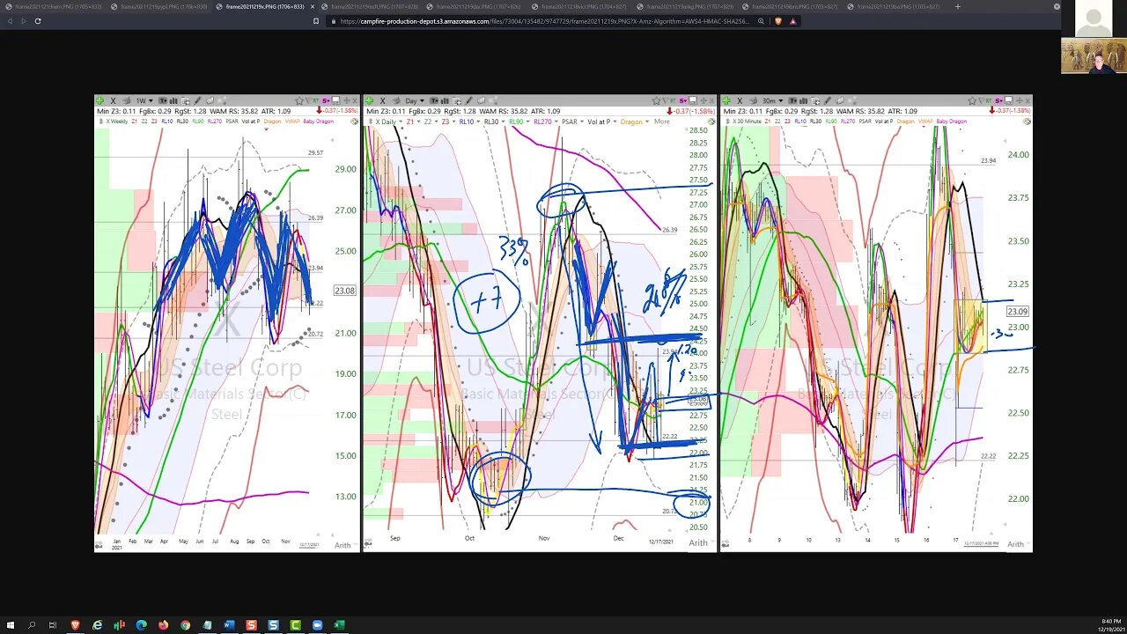
Task: Click X ticker symbol in weekly chart
Action: (113, 100)
